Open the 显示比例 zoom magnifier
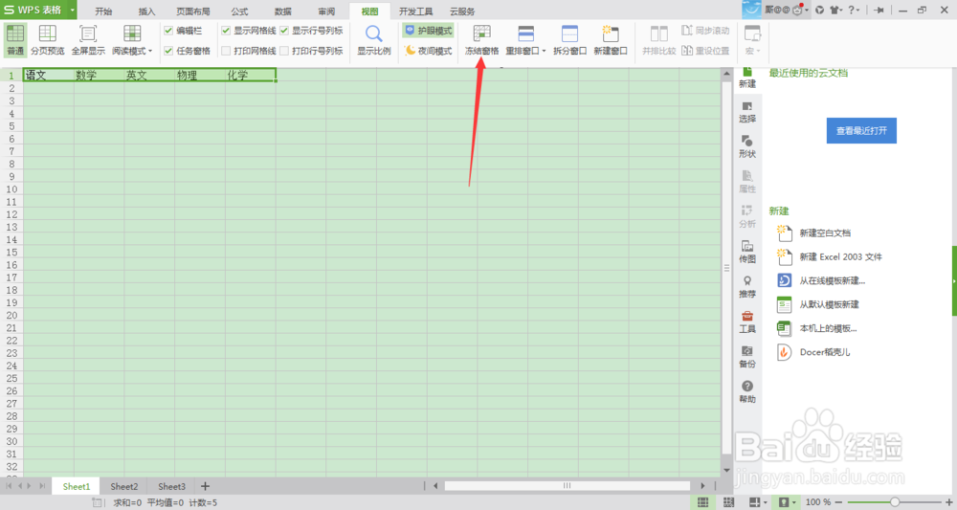 [373, 33]
